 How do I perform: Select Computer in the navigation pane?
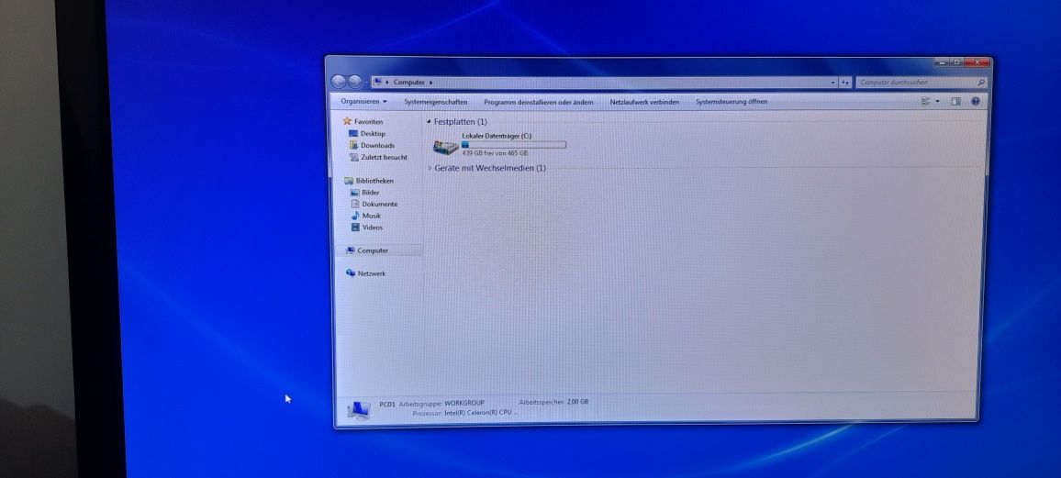[372, 250]
